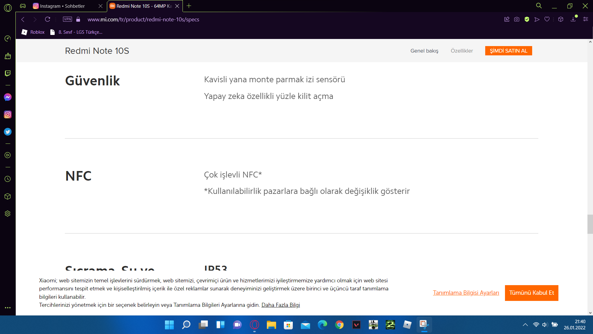Add page to bookmarks heart icon
Image resolution: width=593 pixels, height=334 pixels.
[x=547, y=19]
